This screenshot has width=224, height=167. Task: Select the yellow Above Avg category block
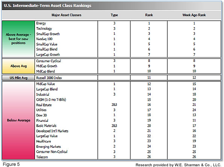[x=18, y=66]
